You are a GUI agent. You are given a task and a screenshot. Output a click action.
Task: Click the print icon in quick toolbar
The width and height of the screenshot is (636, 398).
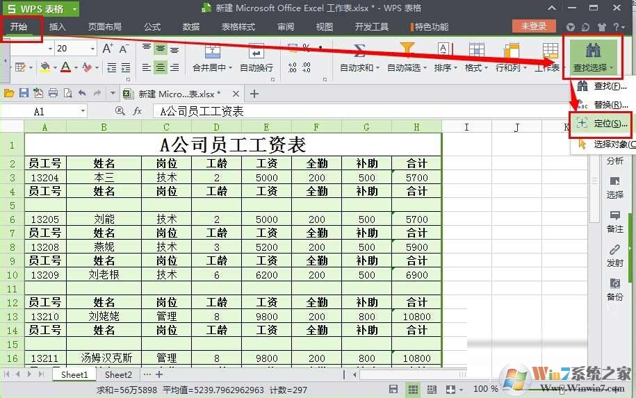[53, 93]
